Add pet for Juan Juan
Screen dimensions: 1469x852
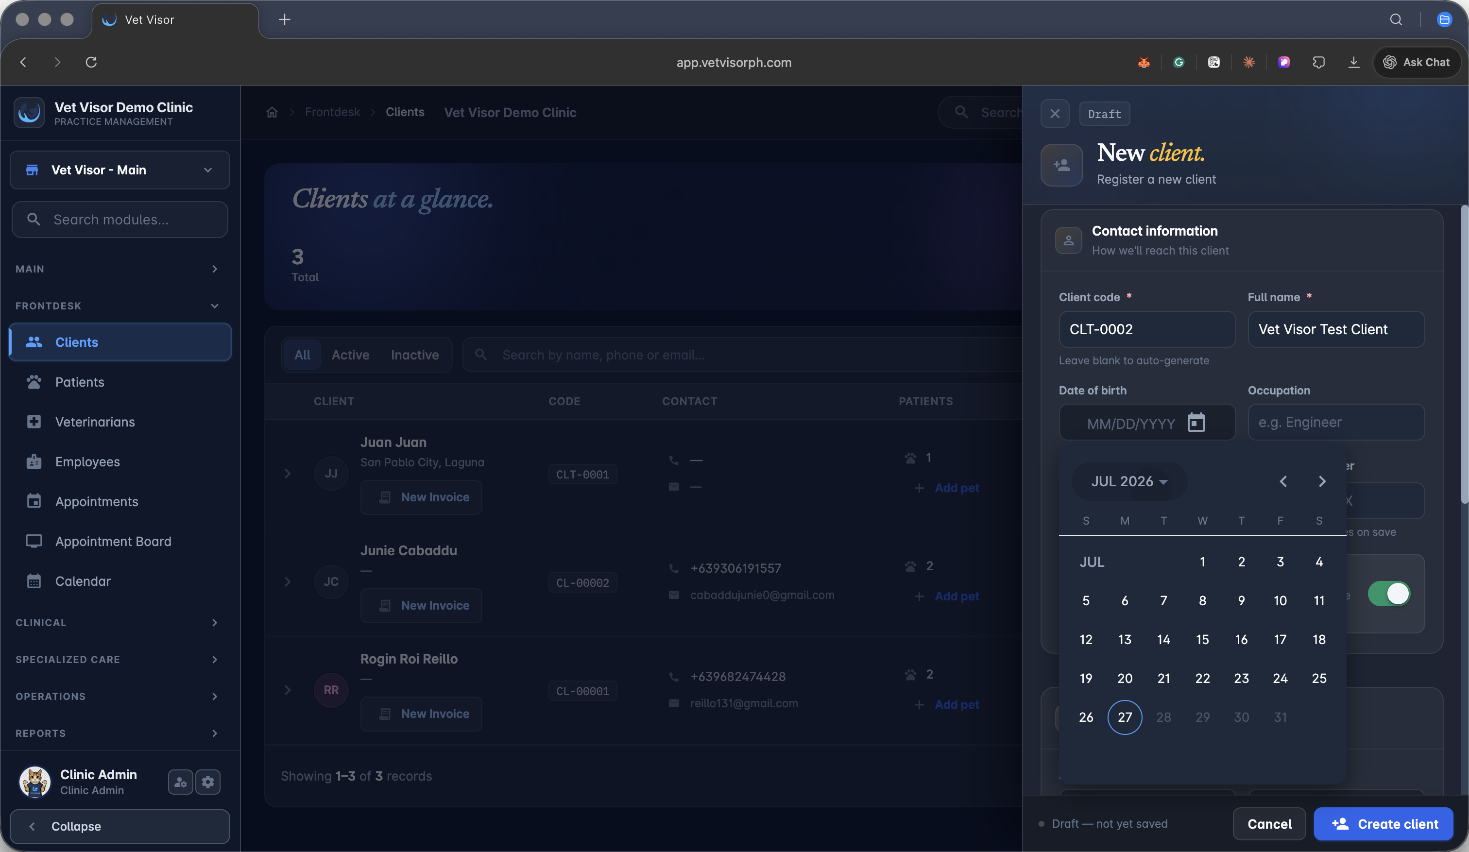click(x=947, y=488)
